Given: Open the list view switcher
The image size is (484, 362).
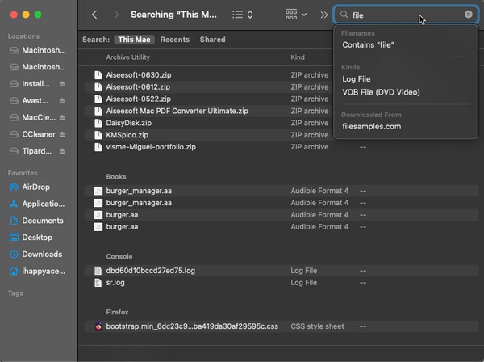Looking at the screenshot, I should tap(243, 15).
